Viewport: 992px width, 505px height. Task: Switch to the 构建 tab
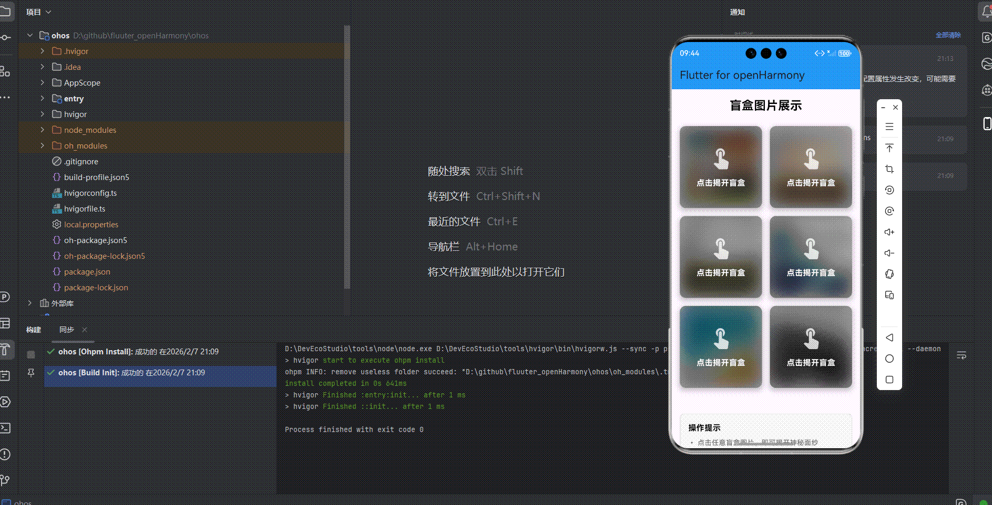coord(34,330)
